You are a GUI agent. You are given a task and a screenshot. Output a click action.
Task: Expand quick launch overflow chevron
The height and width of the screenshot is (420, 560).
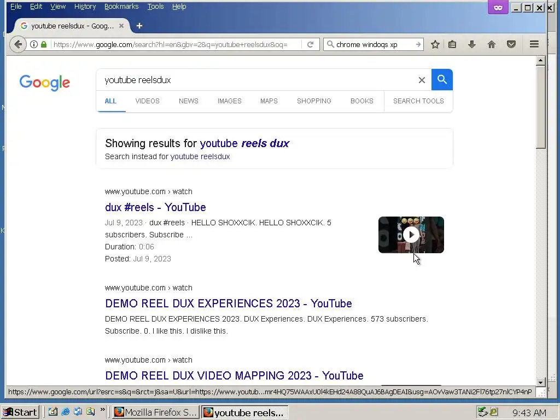103,410
